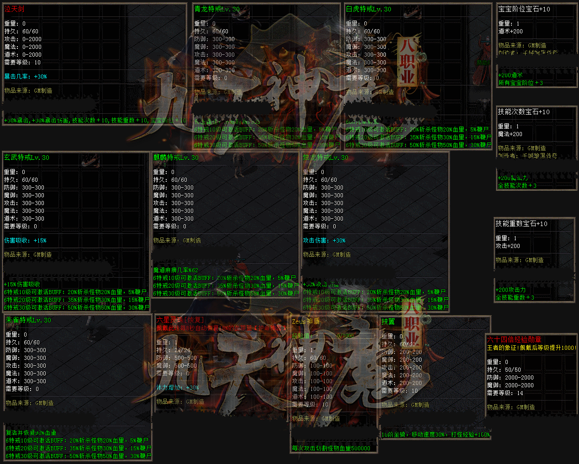Open the 宝宝阶位宝石+10 gem title

tap(524, 9)
